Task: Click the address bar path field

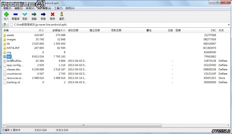Action: 119,25
